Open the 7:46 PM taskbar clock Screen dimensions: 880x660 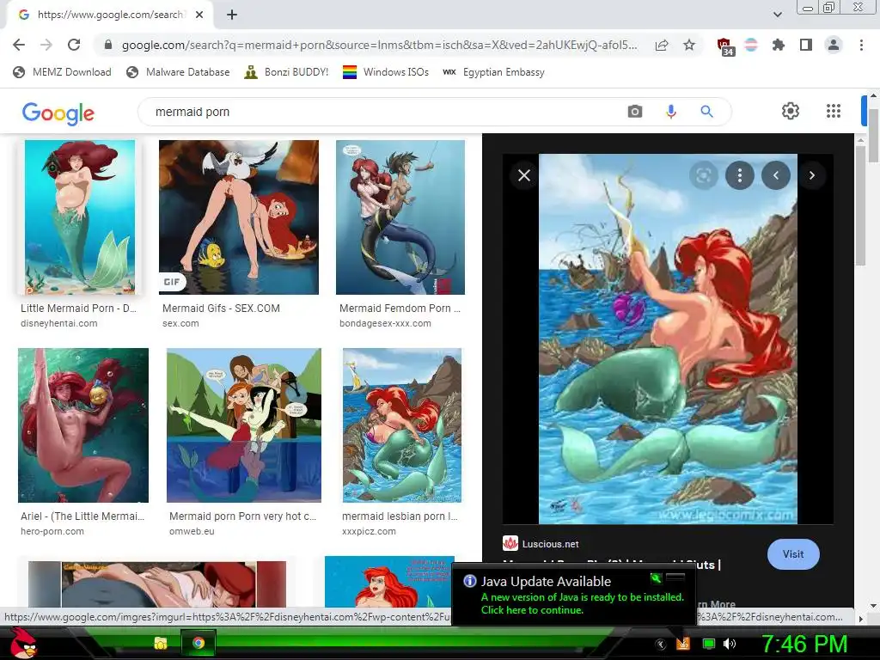[x=804, y=644]
